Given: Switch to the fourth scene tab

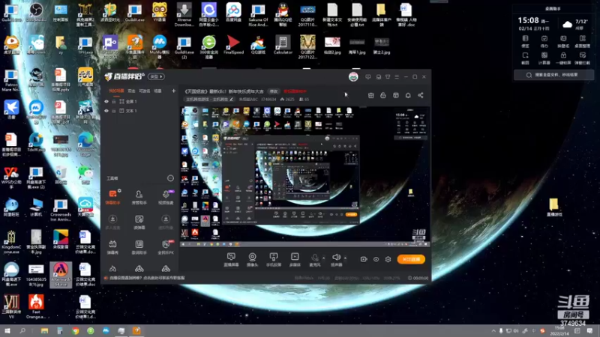Looking at the screenshot, I should coord(157,91).
